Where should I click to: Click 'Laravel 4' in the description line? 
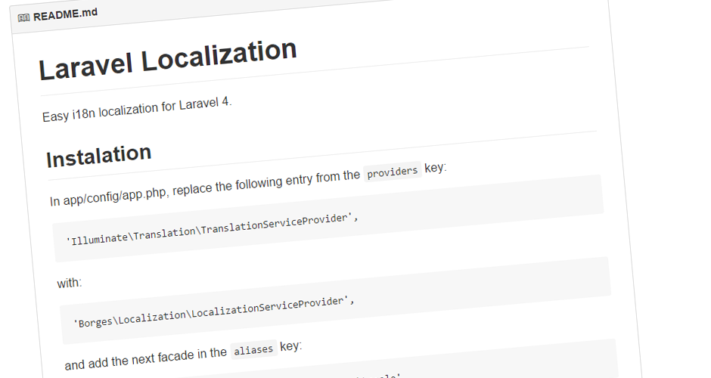coord(203,104)
